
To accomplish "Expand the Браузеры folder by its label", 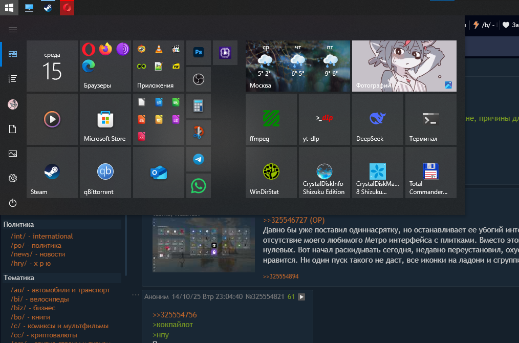I will 97,85.
